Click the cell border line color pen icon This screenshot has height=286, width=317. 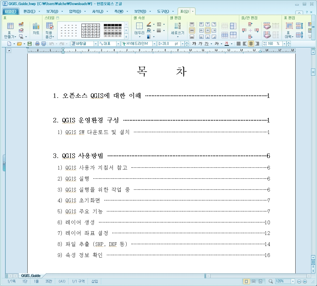149,24
